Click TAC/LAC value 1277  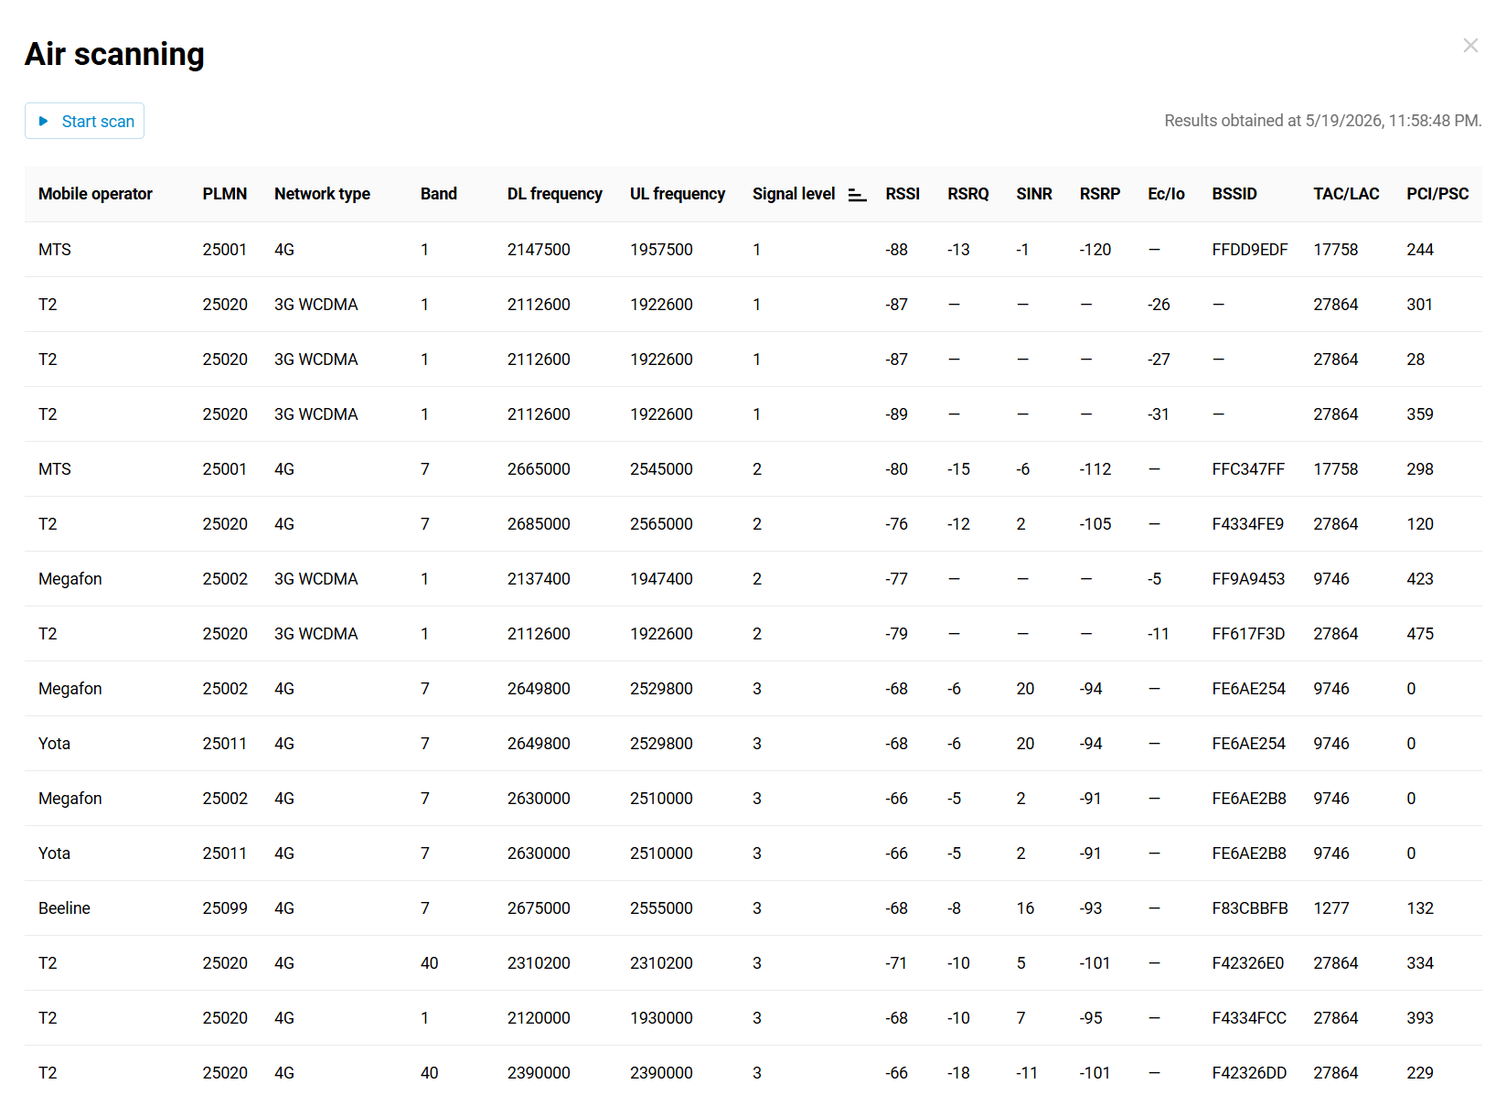pos(1331,908)
